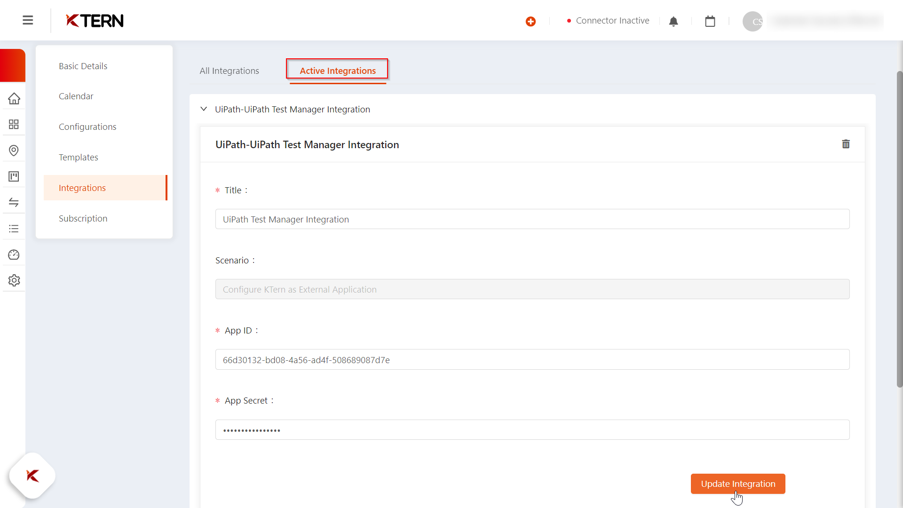903x508 pixels.
Task: Go to Home in sidebar
Action: click(x=14, y=98)
